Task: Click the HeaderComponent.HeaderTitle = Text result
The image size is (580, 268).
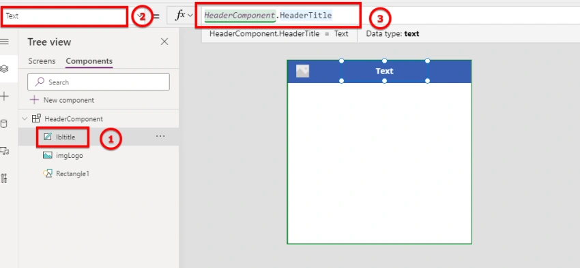Action: (279, 34)
